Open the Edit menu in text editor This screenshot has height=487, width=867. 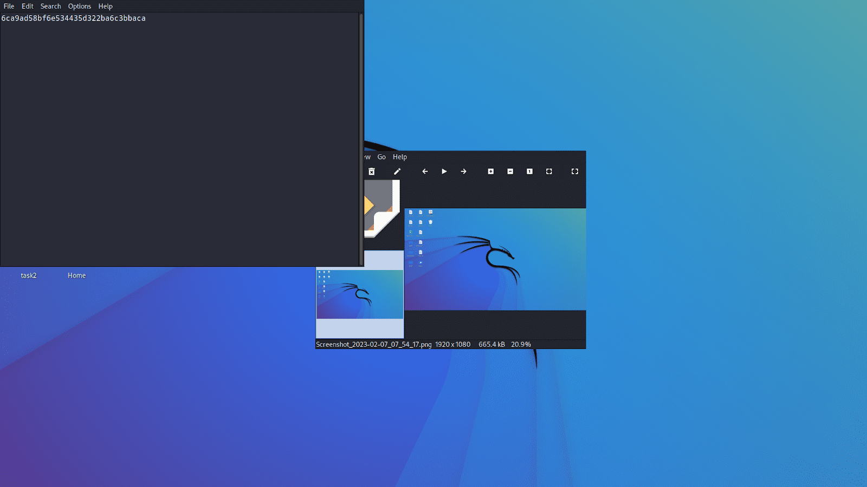point(28,6)
